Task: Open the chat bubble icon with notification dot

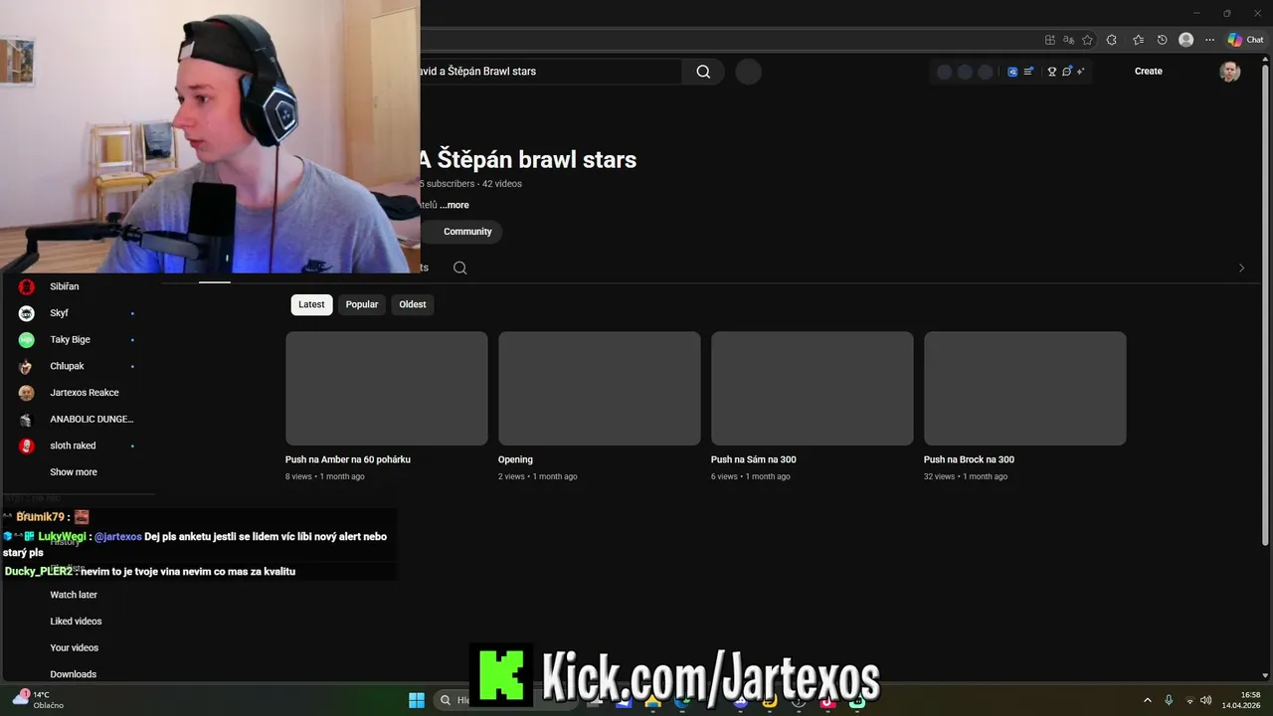Action: click(x=1066, y=72)
